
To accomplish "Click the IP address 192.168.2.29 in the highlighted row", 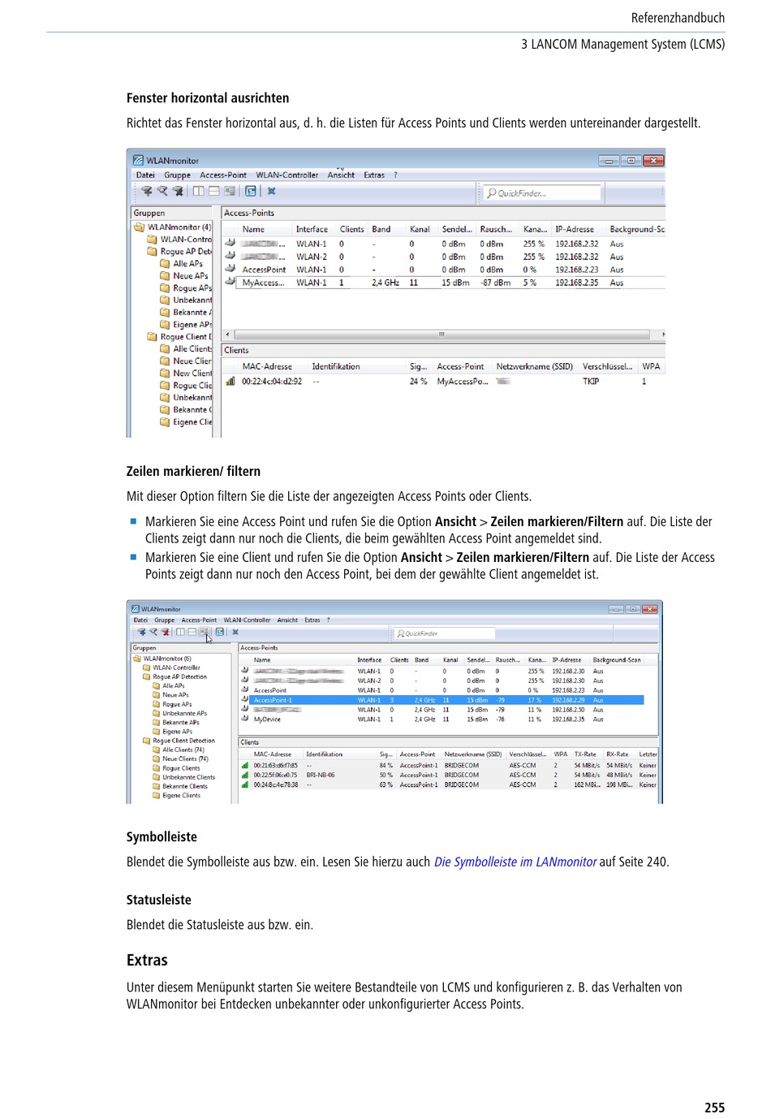I will [x=568, y=700].
